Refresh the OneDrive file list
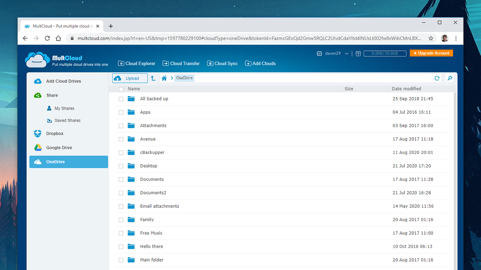Image resolution: width=481 pixels, height=270 pixels. (x=437, y=78)
